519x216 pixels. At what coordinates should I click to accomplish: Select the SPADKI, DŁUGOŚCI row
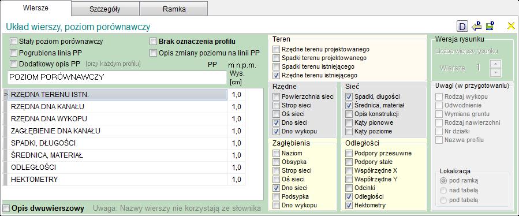[118, 143]
